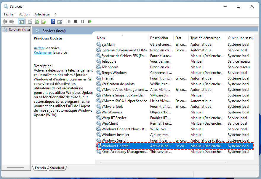This screenshot has width=261, height=179.
Task: Stop the service using the square toolbar icon
Action: pos(76,21)
